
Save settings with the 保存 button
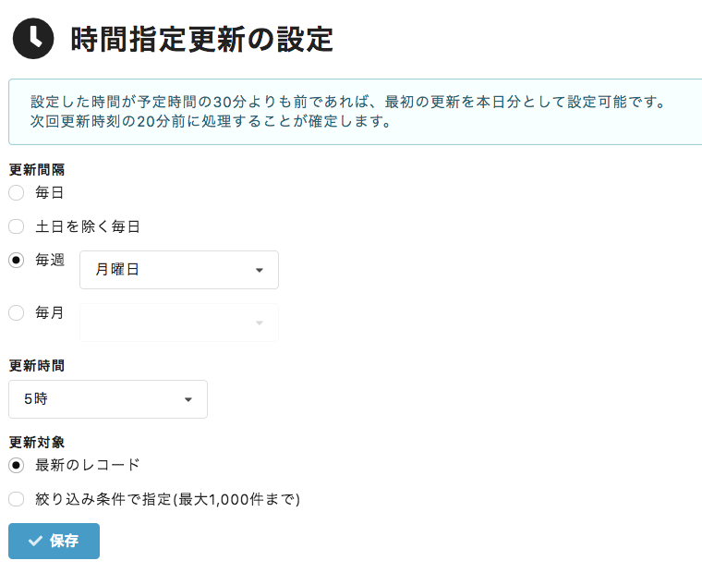click(x=54, y=541)
